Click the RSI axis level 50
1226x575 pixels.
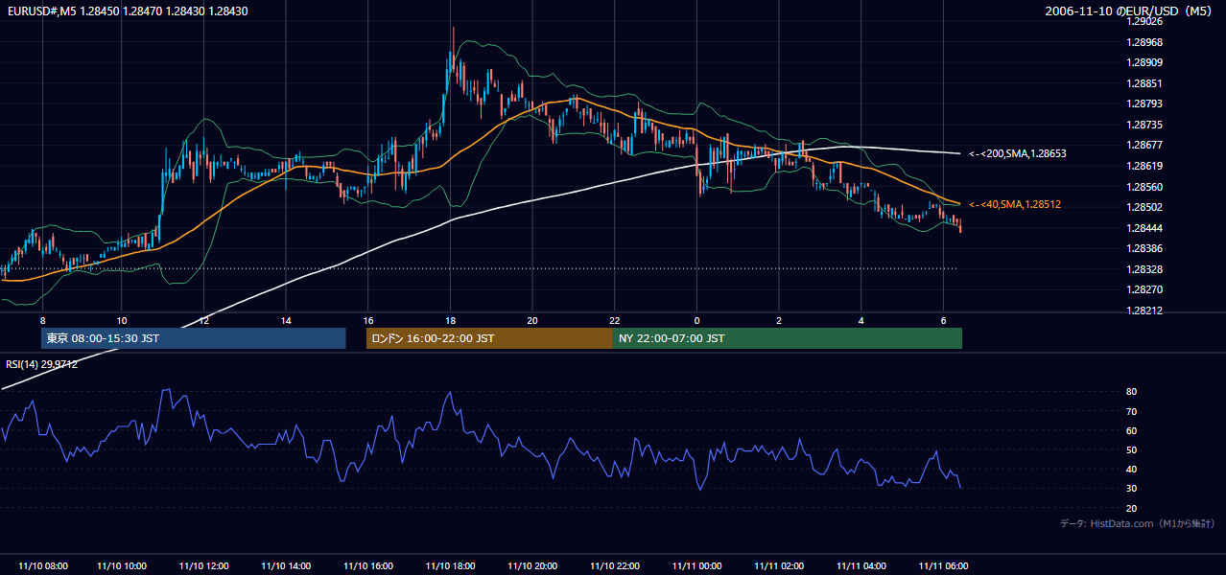point(1131,449)
